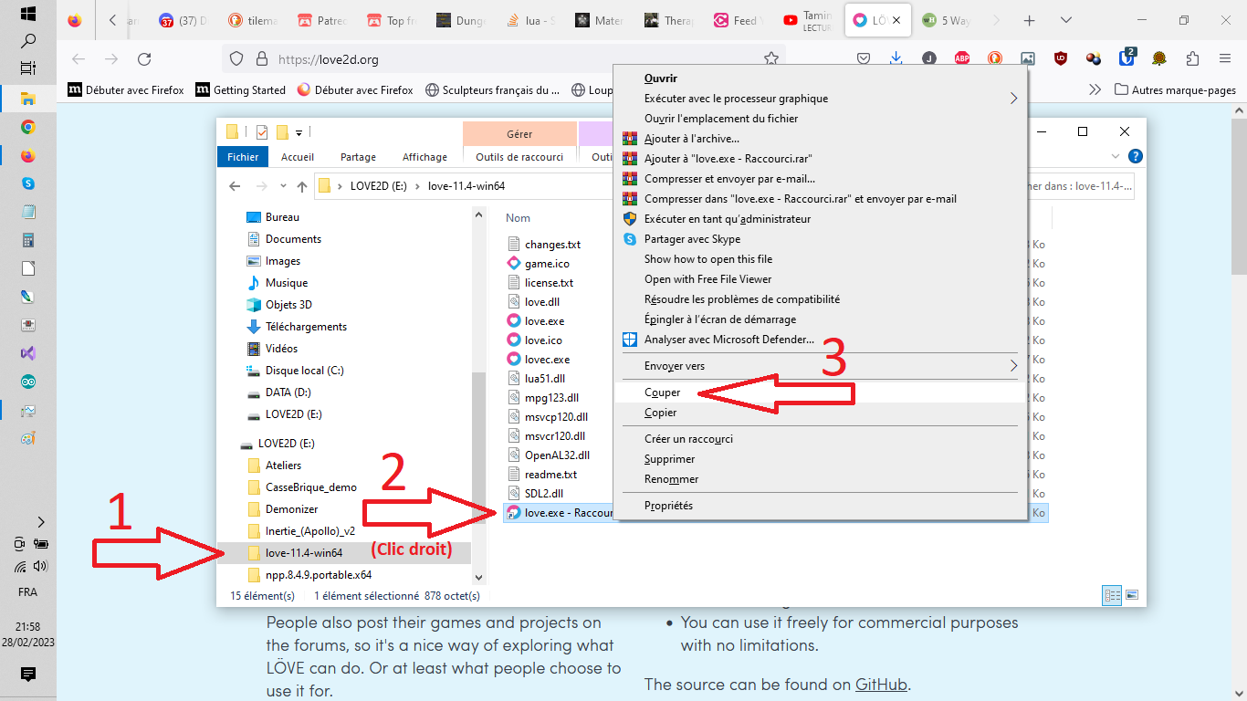
Task: Select 'Propriétés' in context menu
Action: tap(820, 506)
